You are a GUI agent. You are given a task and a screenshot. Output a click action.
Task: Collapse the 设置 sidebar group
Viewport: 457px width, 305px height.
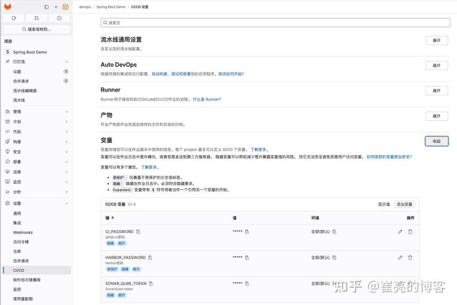click(x=67, y=203)
